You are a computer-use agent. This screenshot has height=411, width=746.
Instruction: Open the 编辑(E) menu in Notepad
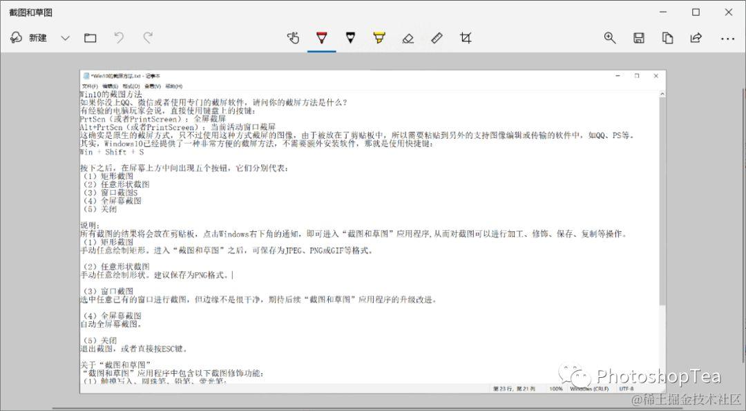(x=111, y=86)
